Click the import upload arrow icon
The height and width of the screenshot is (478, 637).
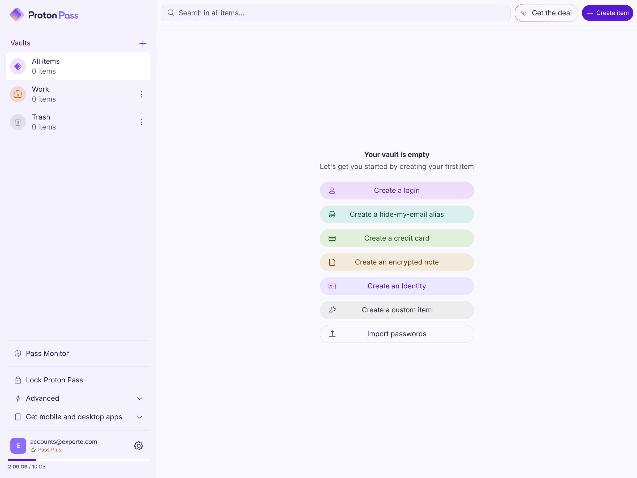click(332, 334)
